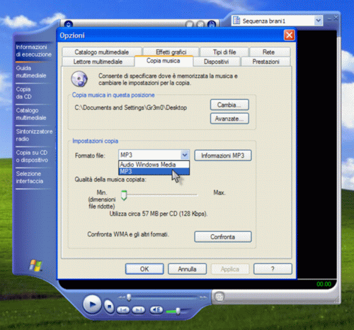Choose Audio Windows Media format
354x330 pixels.
click(x=154, y=165)
